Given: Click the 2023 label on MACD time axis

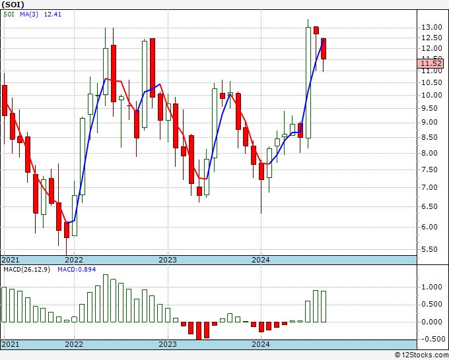Looking at the screenshot, I should coord(168,344).
